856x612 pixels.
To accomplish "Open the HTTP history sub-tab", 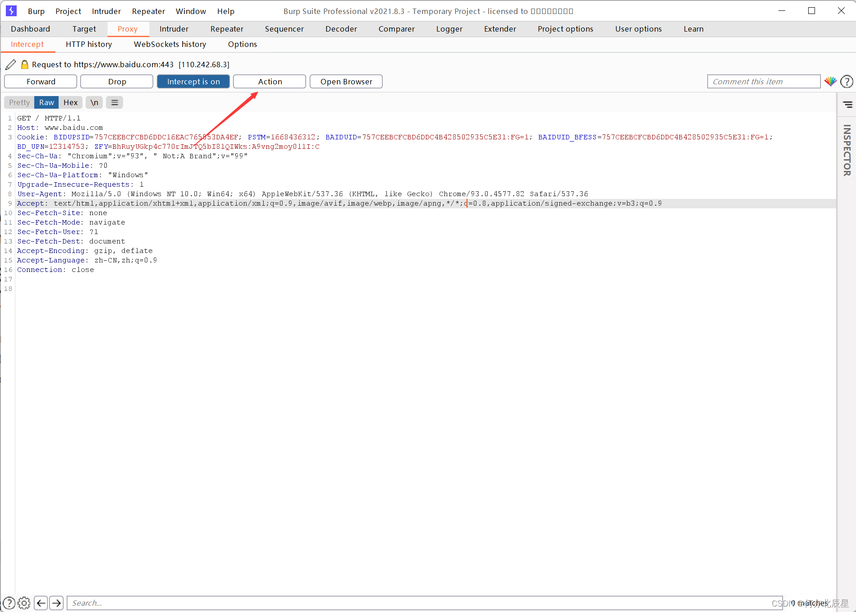I will (89, 44).
